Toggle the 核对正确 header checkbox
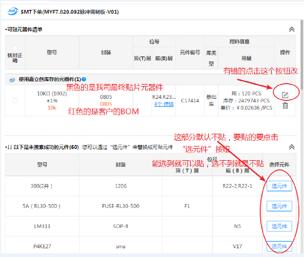Viewport: 304px width, 257px height. click(15, 48)
